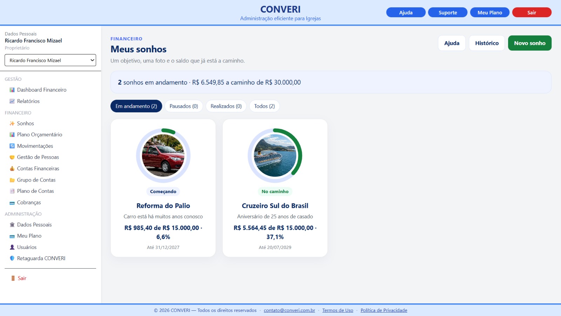This screenshot has width=561, height=316.
Task: Open the Cobranças card icon
Action: [12, 203]
